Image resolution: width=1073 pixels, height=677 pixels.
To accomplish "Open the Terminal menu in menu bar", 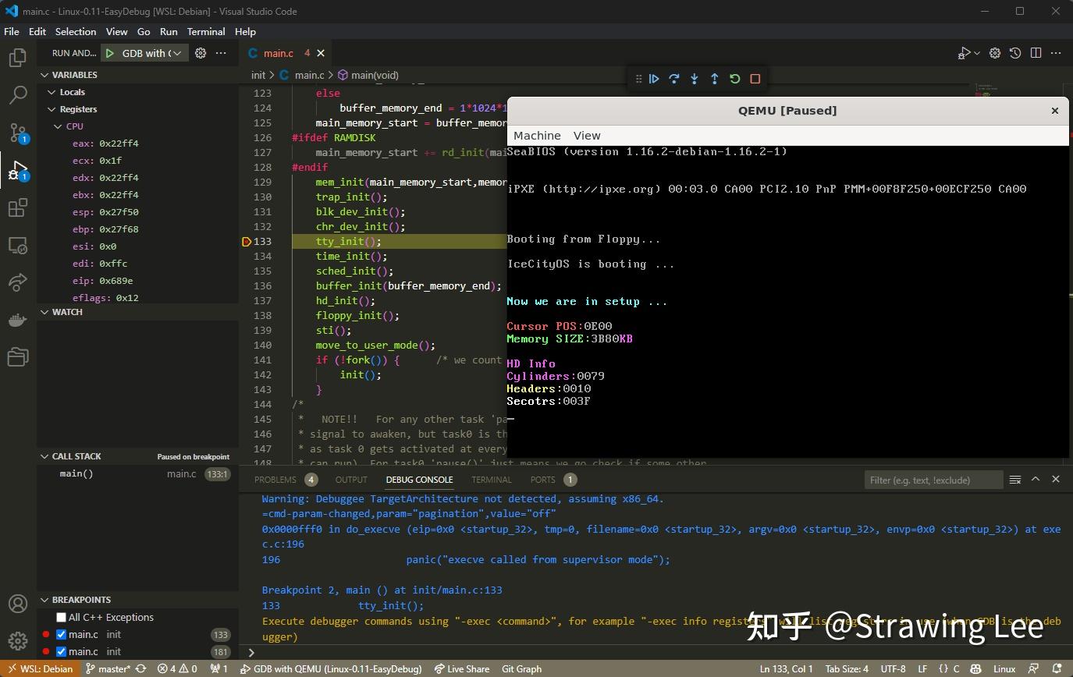I will [x=206, y=32].
